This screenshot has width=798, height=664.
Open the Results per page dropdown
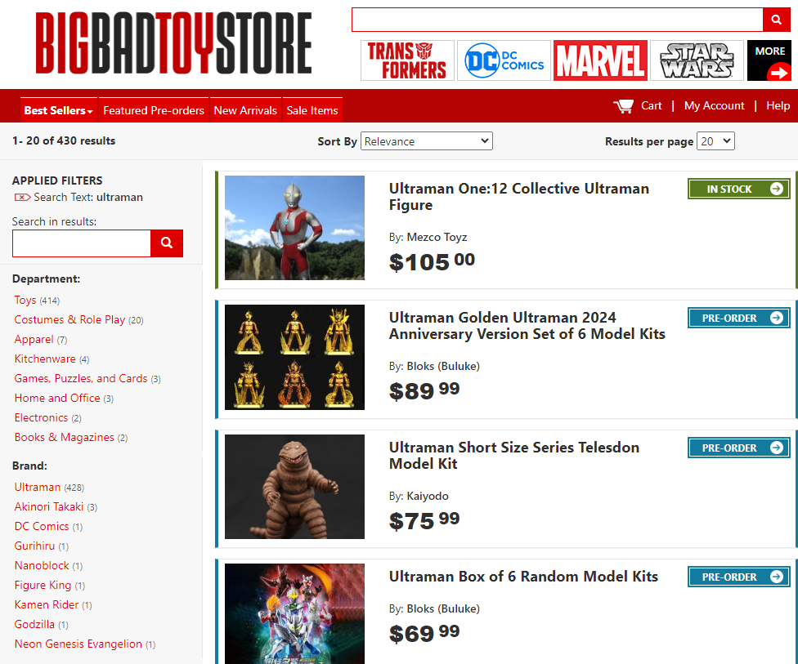(715, 140)
